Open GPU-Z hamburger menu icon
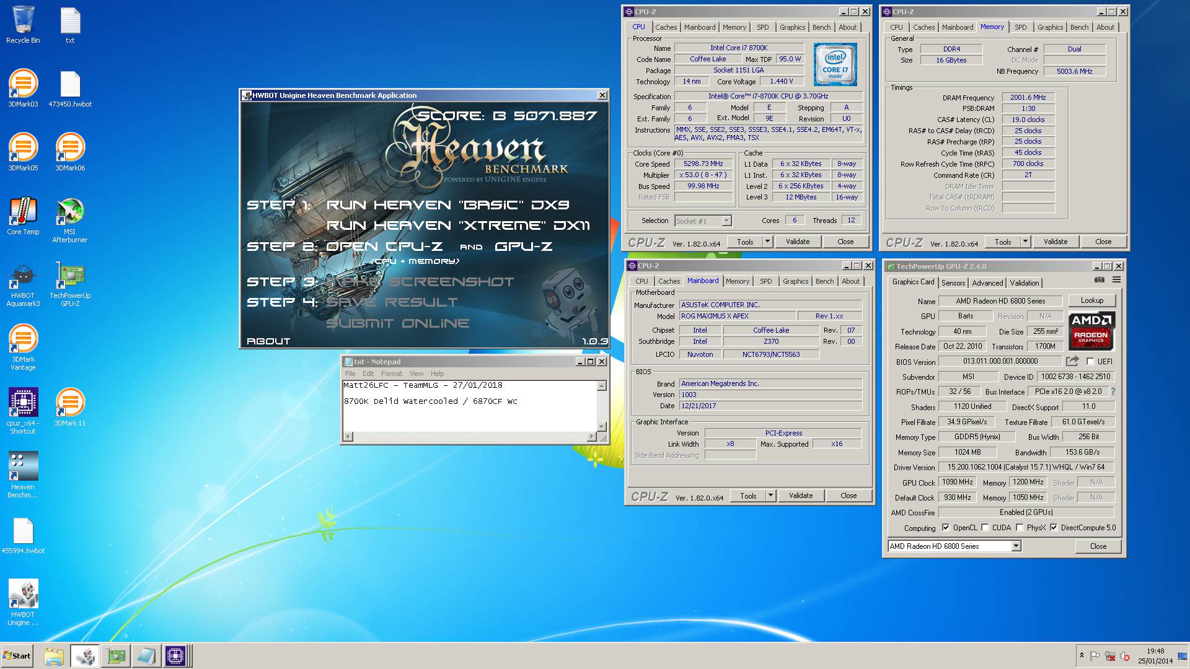The height and width of the screenshot is (669, 1190). 1116,280
